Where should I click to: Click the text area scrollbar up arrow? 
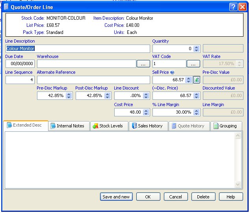click(238, 136)
